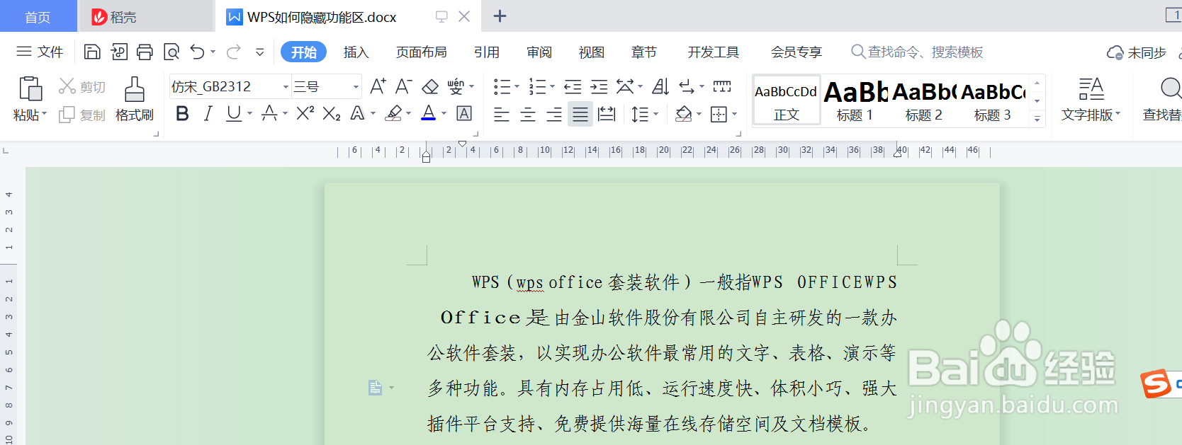Viewport: 1182px width, 445px height.
Task: Increase indent icon
Action: (599, 86)
